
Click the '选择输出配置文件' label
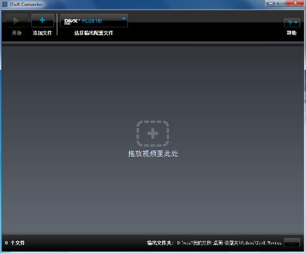[x=94, y=33]
